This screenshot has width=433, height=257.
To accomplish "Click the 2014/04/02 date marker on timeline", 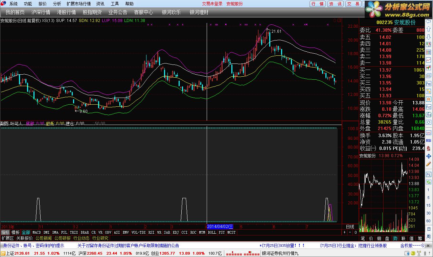I will (x=220, y=227).
